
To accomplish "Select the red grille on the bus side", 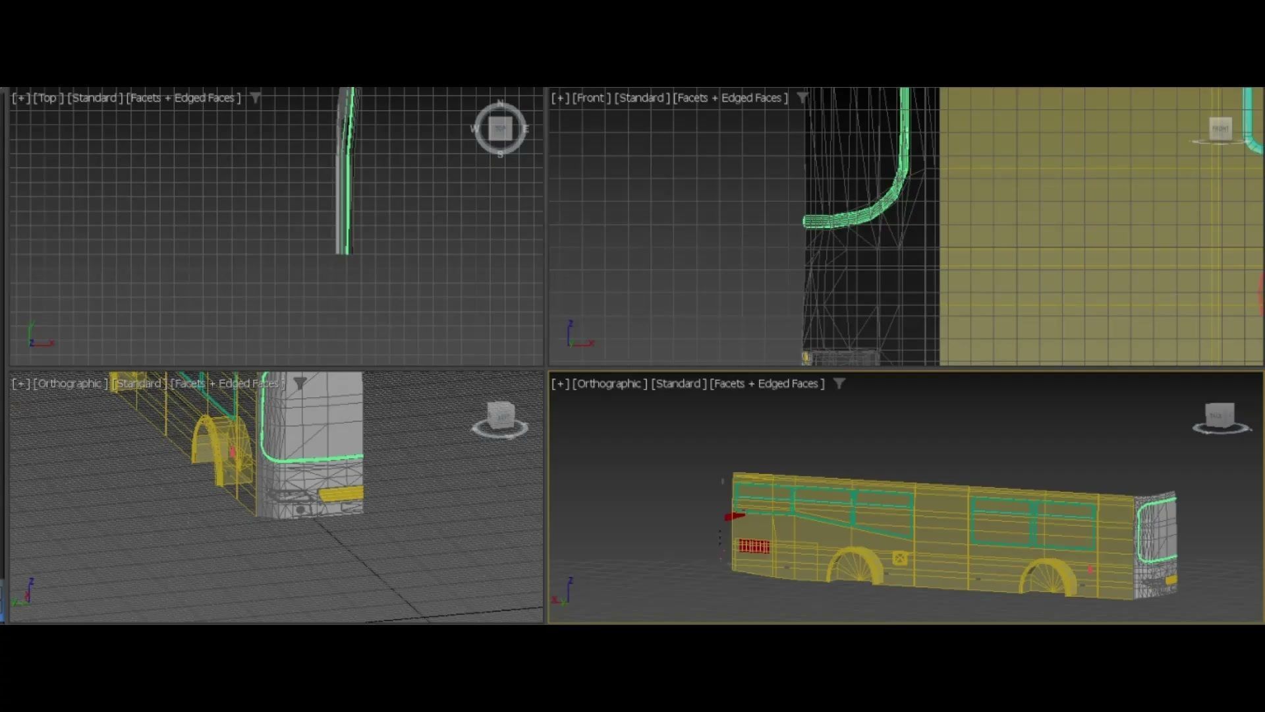I will 753,546.
